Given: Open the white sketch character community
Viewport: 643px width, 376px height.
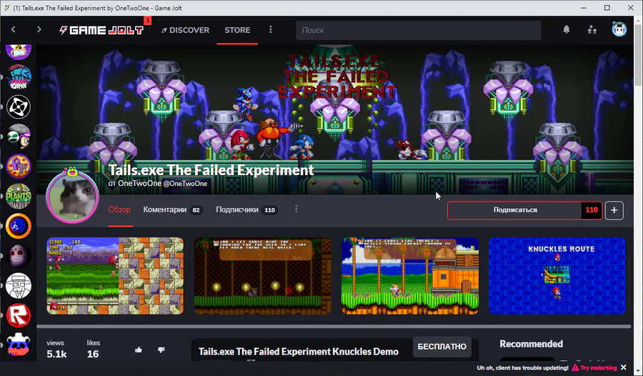Looking at the screenshot, I should 19,285.
